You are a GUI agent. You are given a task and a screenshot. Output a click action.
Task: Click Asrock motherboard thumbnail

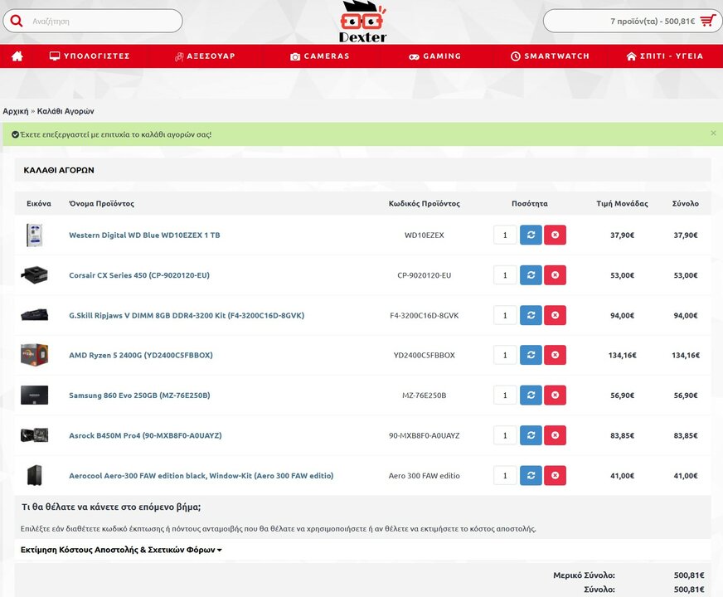tap(34, 435)
